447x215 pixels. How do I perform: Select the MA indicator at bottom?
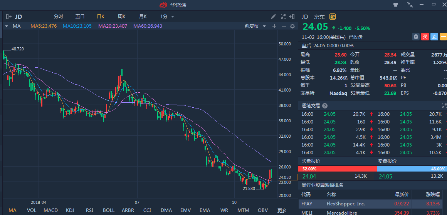click(x=12, y=210)
